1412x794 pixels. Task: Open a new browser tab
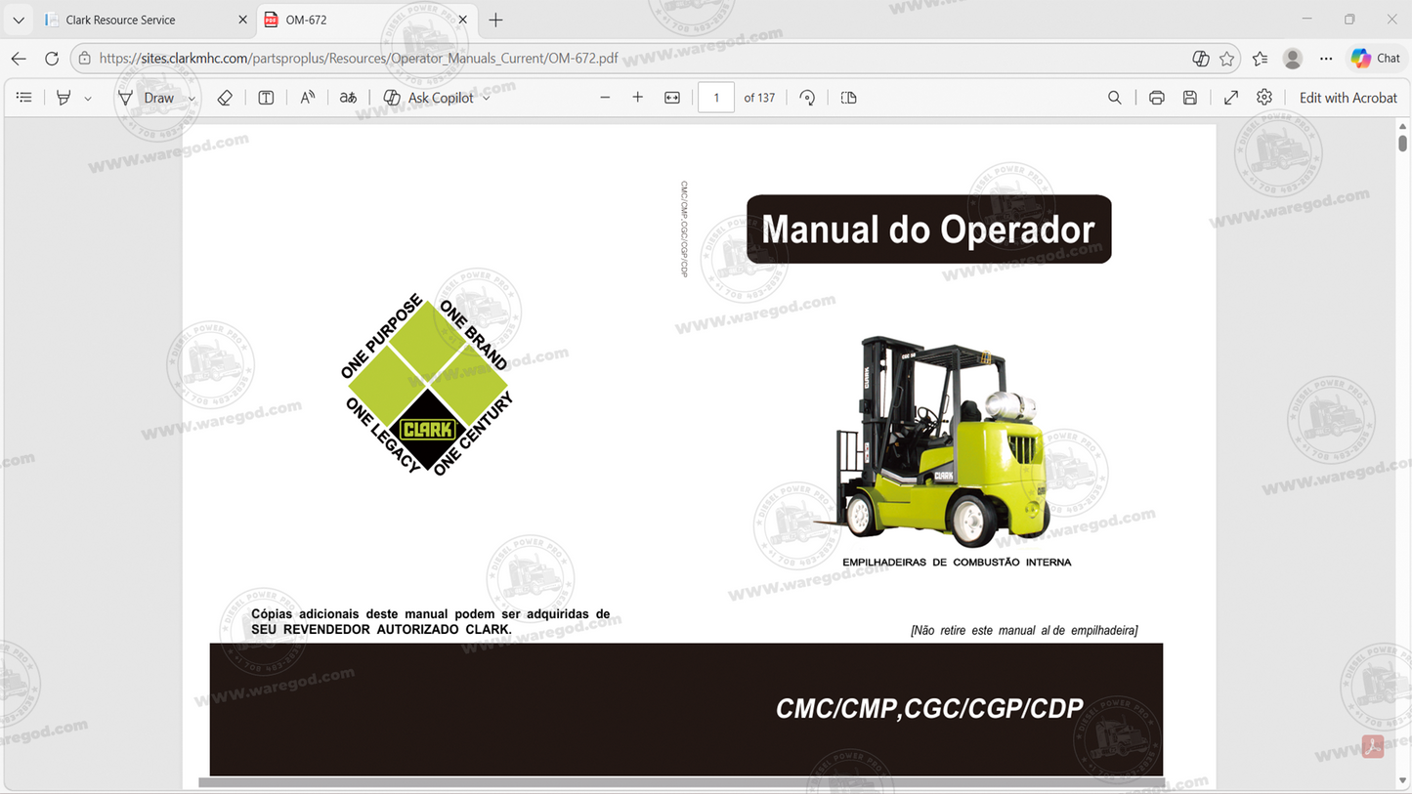tap(496, 20)
